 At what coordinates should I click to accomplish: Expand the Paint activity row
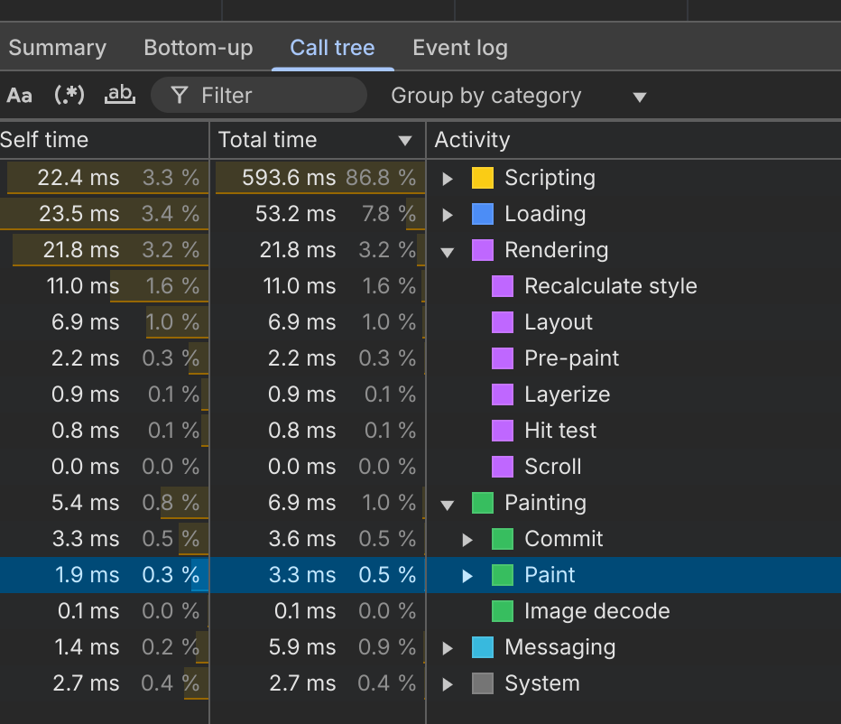[467, 576]
